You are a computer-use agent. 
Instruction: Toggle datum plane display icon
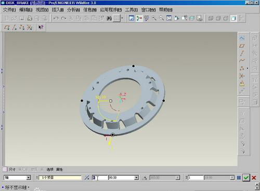[x=7, y=27]
